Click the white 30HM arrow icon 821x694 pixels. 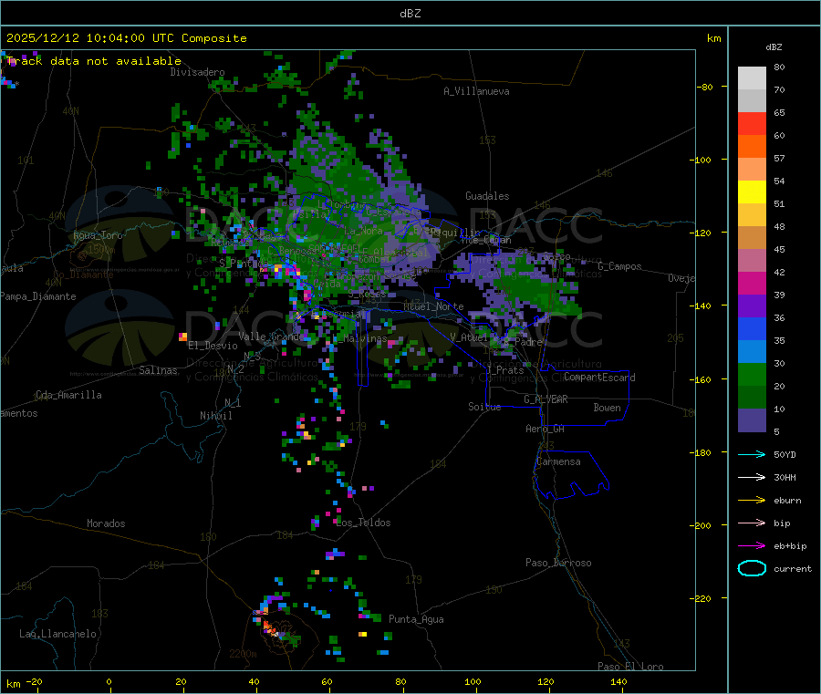pos(752,477)
